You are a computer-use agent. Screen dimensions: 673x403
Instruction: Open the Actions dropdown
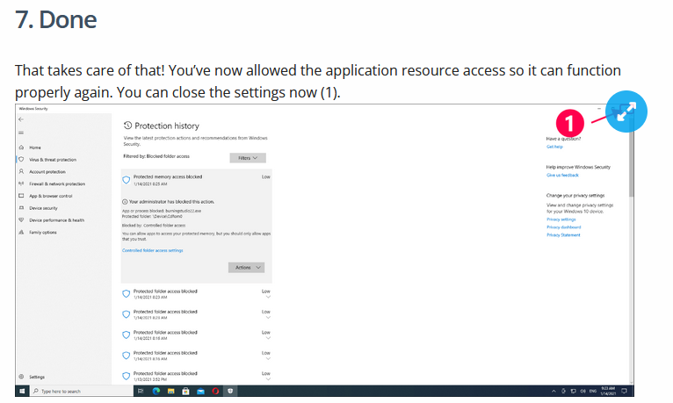click(246, 268)
